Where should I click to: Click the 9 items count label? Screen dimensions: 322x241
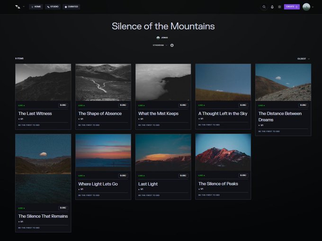point(19,59)
